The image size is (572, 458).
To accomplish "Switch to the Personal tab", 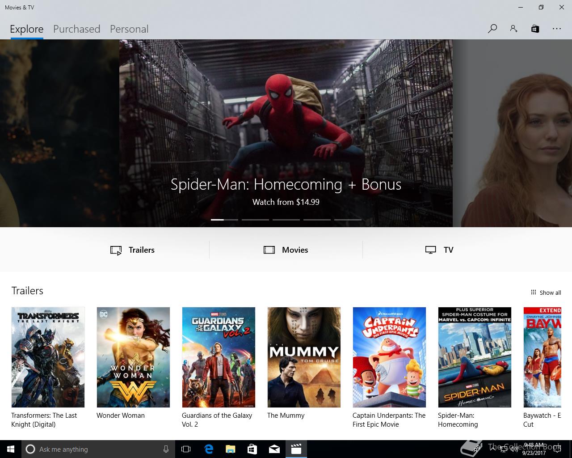I will click(129, 29).
